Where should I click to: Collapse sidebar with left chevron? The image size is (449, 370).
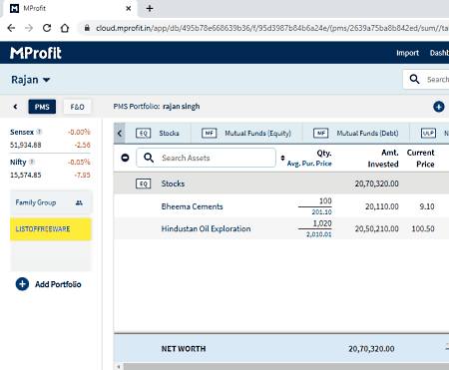pyautogui.click(x=15, y=107)
